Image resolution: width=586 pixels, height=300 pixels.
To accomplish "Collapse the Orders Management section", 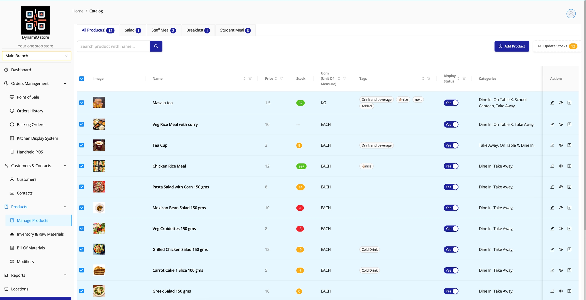I will pos(65,84).
